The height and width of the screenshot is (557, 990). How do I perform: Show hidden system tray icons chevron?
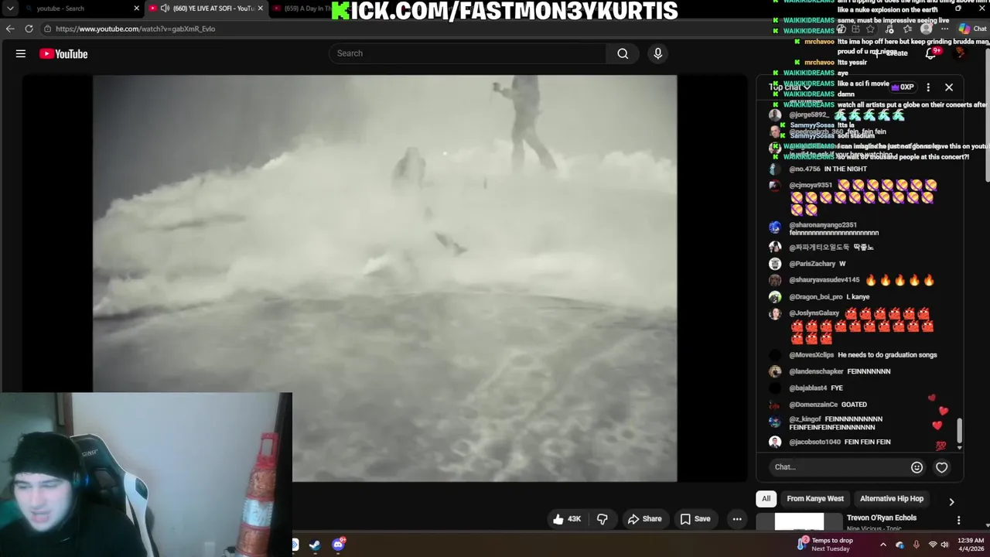point(883,545)
